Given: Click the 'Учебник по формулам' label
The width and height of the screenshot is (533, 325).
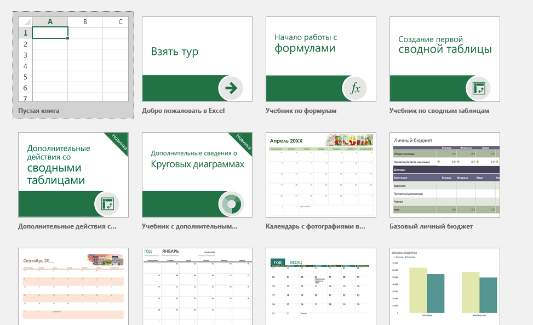Looking at the screenshot, I should click(x=301, y=111).
